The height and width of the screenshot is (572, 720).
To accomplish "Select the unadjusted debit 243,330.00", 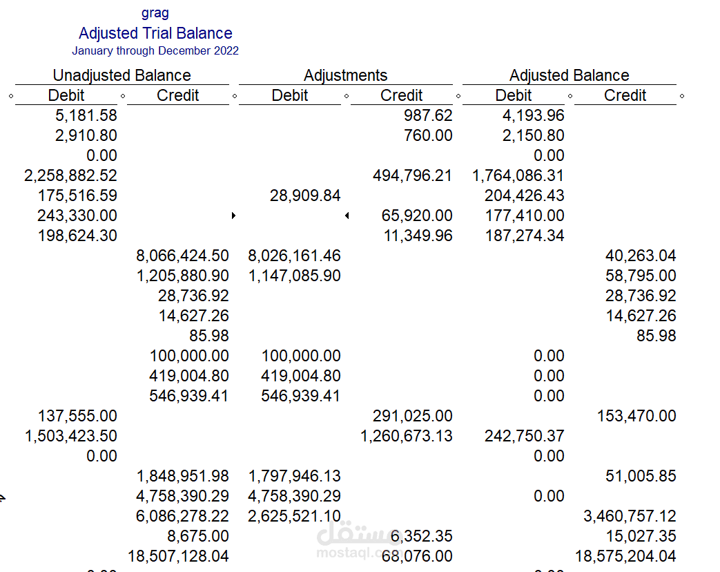I will coord(77,216).
